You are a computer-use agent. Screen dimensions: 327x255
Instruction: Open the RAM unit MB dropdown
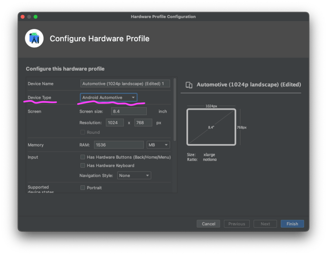pos(158,145)
